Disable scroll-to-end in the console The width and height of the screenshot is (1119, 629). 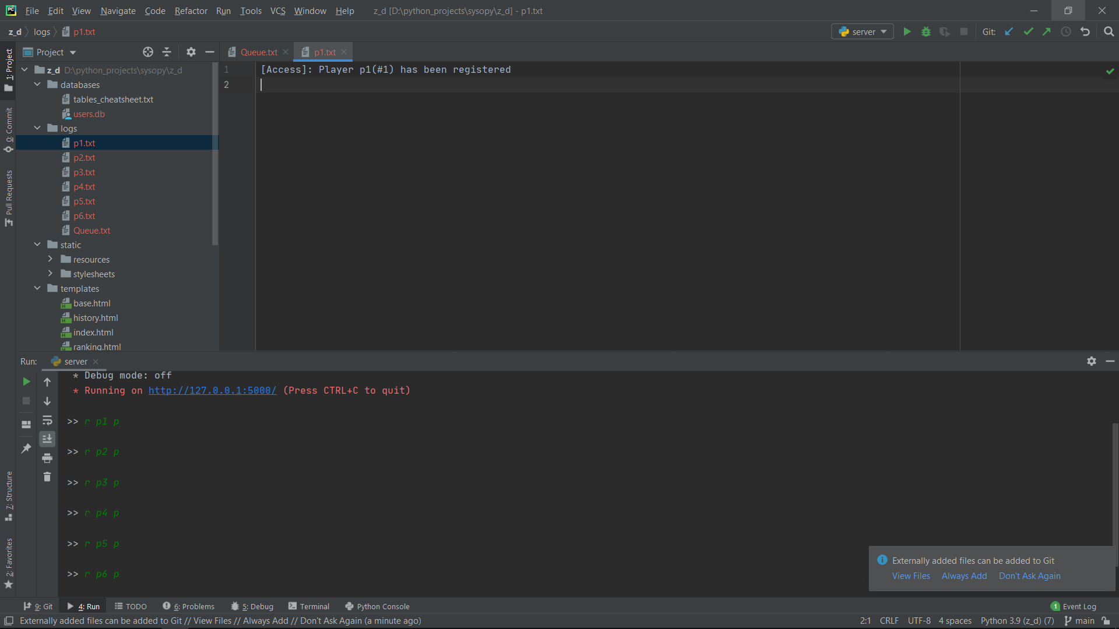click(x=47, y=439)
